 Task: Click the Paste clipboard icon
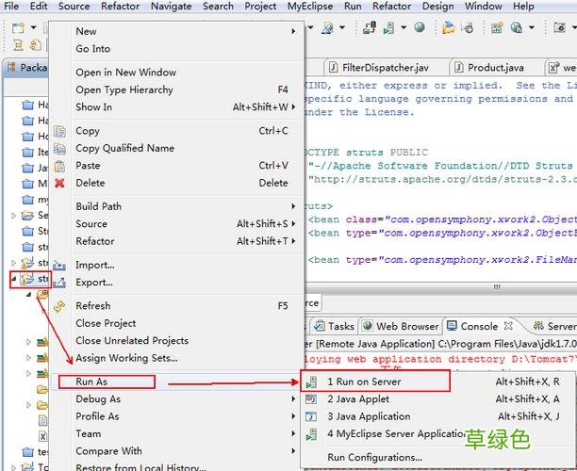coord(59,166)
